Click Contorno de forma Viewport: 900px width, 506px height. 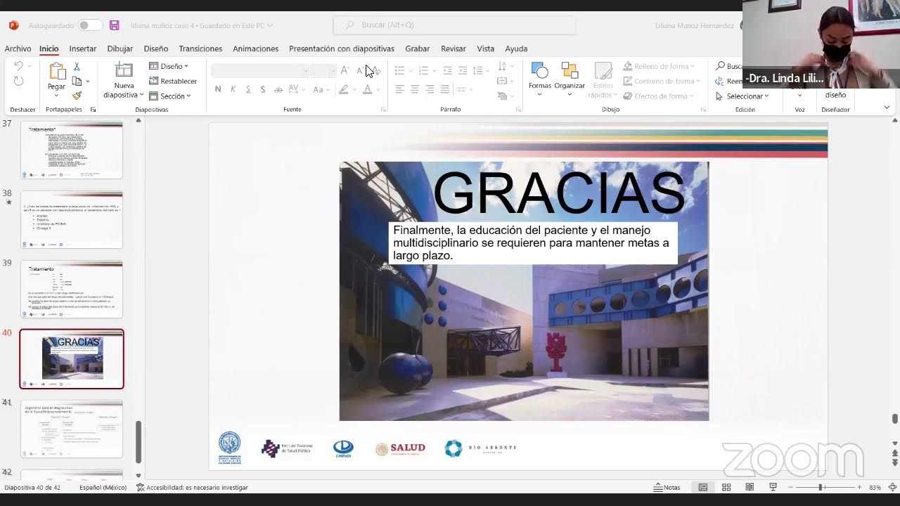(662, 81)
